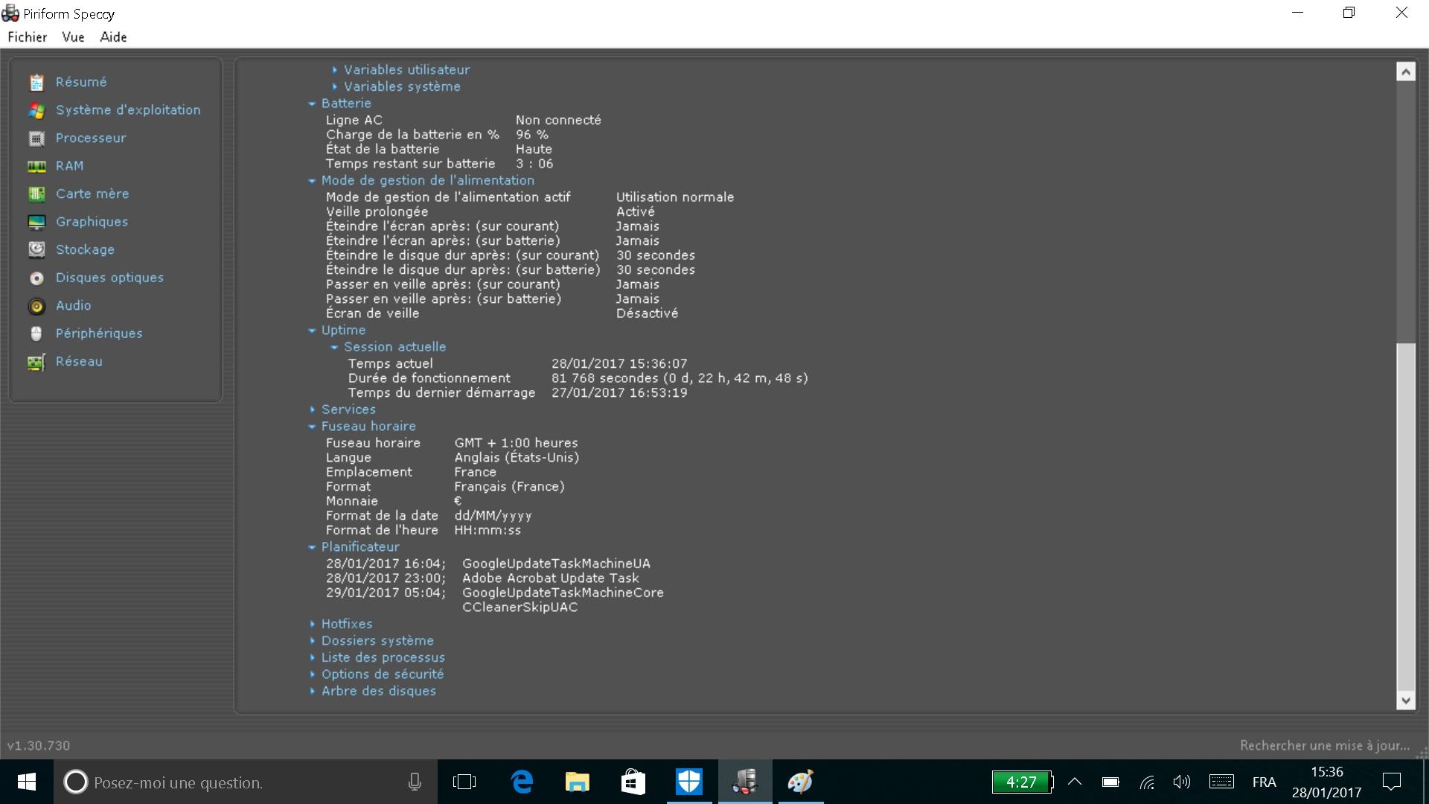Click the Task View taskbar icon
Viewport: 1429px width, 804px height.
tap(464, 782)
